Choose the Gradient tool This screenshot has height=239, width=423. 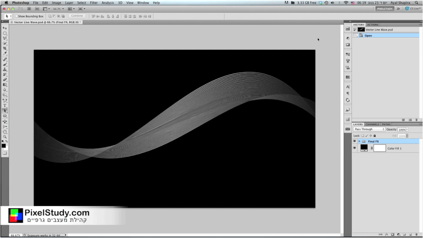[x=5, y=85]
